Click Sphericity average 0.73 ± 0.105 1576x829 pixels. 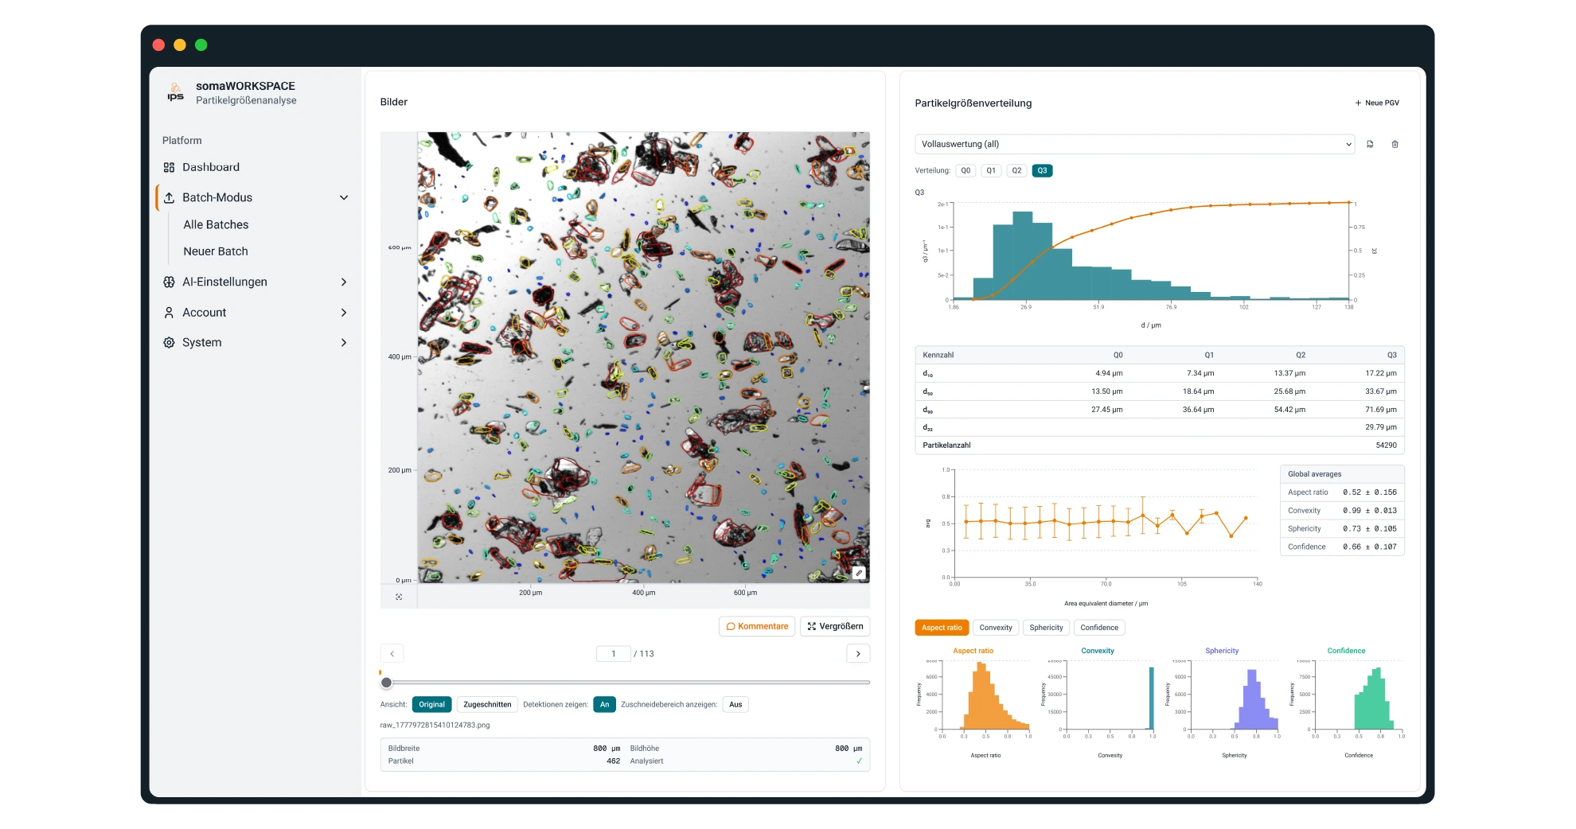tap(1370, 529)
